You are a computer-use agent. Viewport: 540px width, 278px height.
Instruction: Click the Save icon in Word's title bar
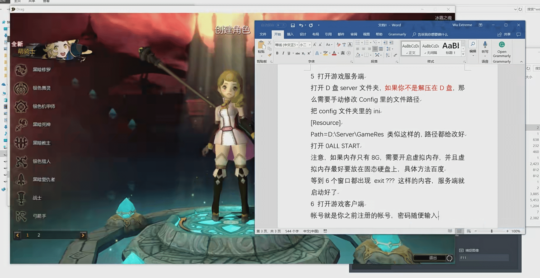tap(293, 25)
